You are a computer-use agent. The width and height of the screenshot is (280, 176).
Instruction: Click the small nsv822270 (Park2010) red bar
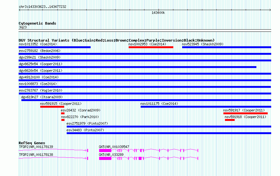pos(63,120)
